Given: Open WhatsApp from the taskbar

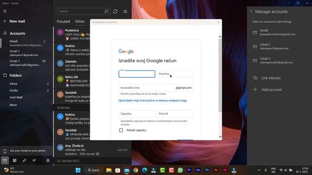Looking at the screenshot, I should (x=180, y=170).
